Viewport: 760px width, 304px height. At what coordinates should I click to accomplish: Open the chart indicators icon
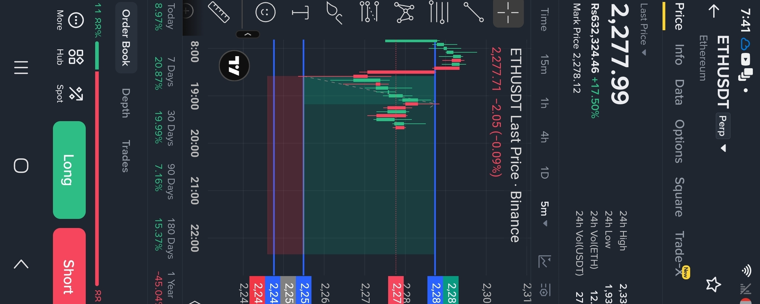coord(545,261)
